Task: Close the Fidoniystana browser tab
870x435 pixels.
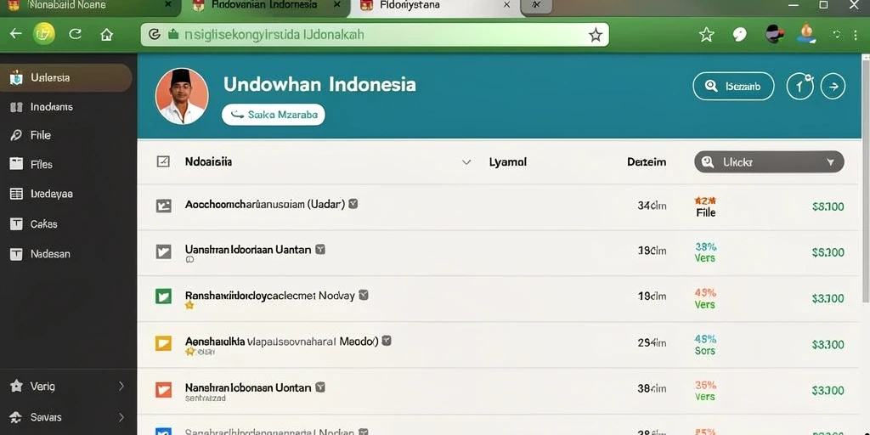Action: pos(506,5)
